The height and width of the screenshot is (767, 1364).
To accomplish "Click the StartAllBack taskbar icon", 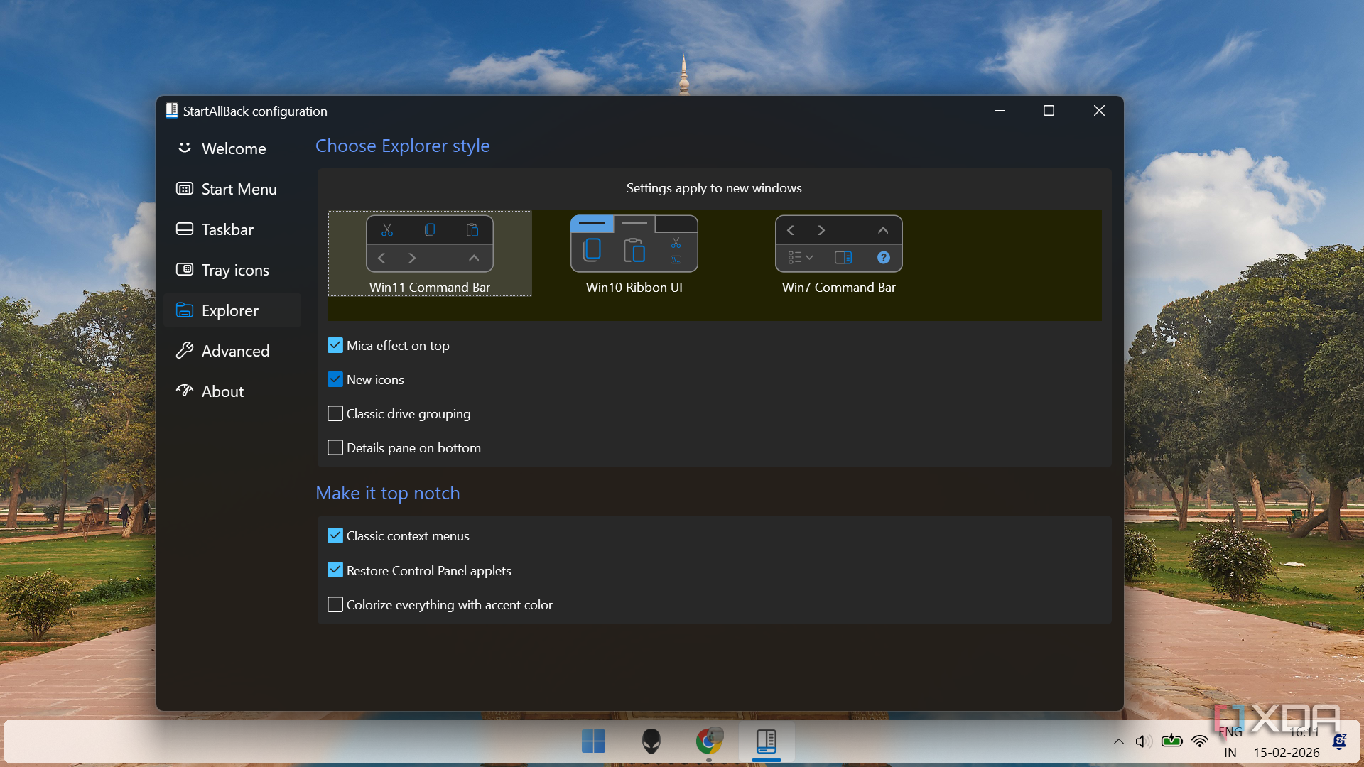I will (767, 741).
